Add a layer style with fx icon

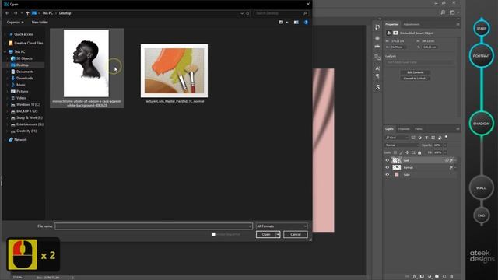tap(415, 277)
